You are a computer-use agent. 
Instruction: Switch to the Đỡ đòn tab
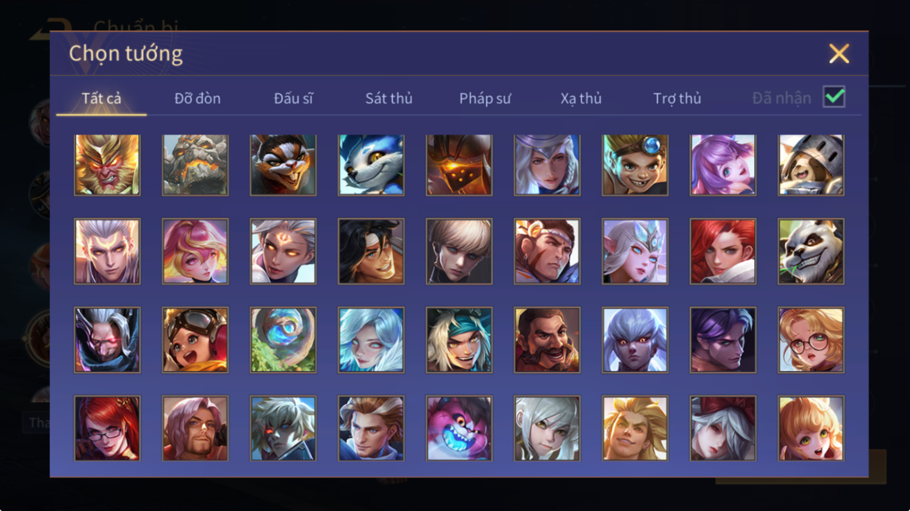coord(197,98)
